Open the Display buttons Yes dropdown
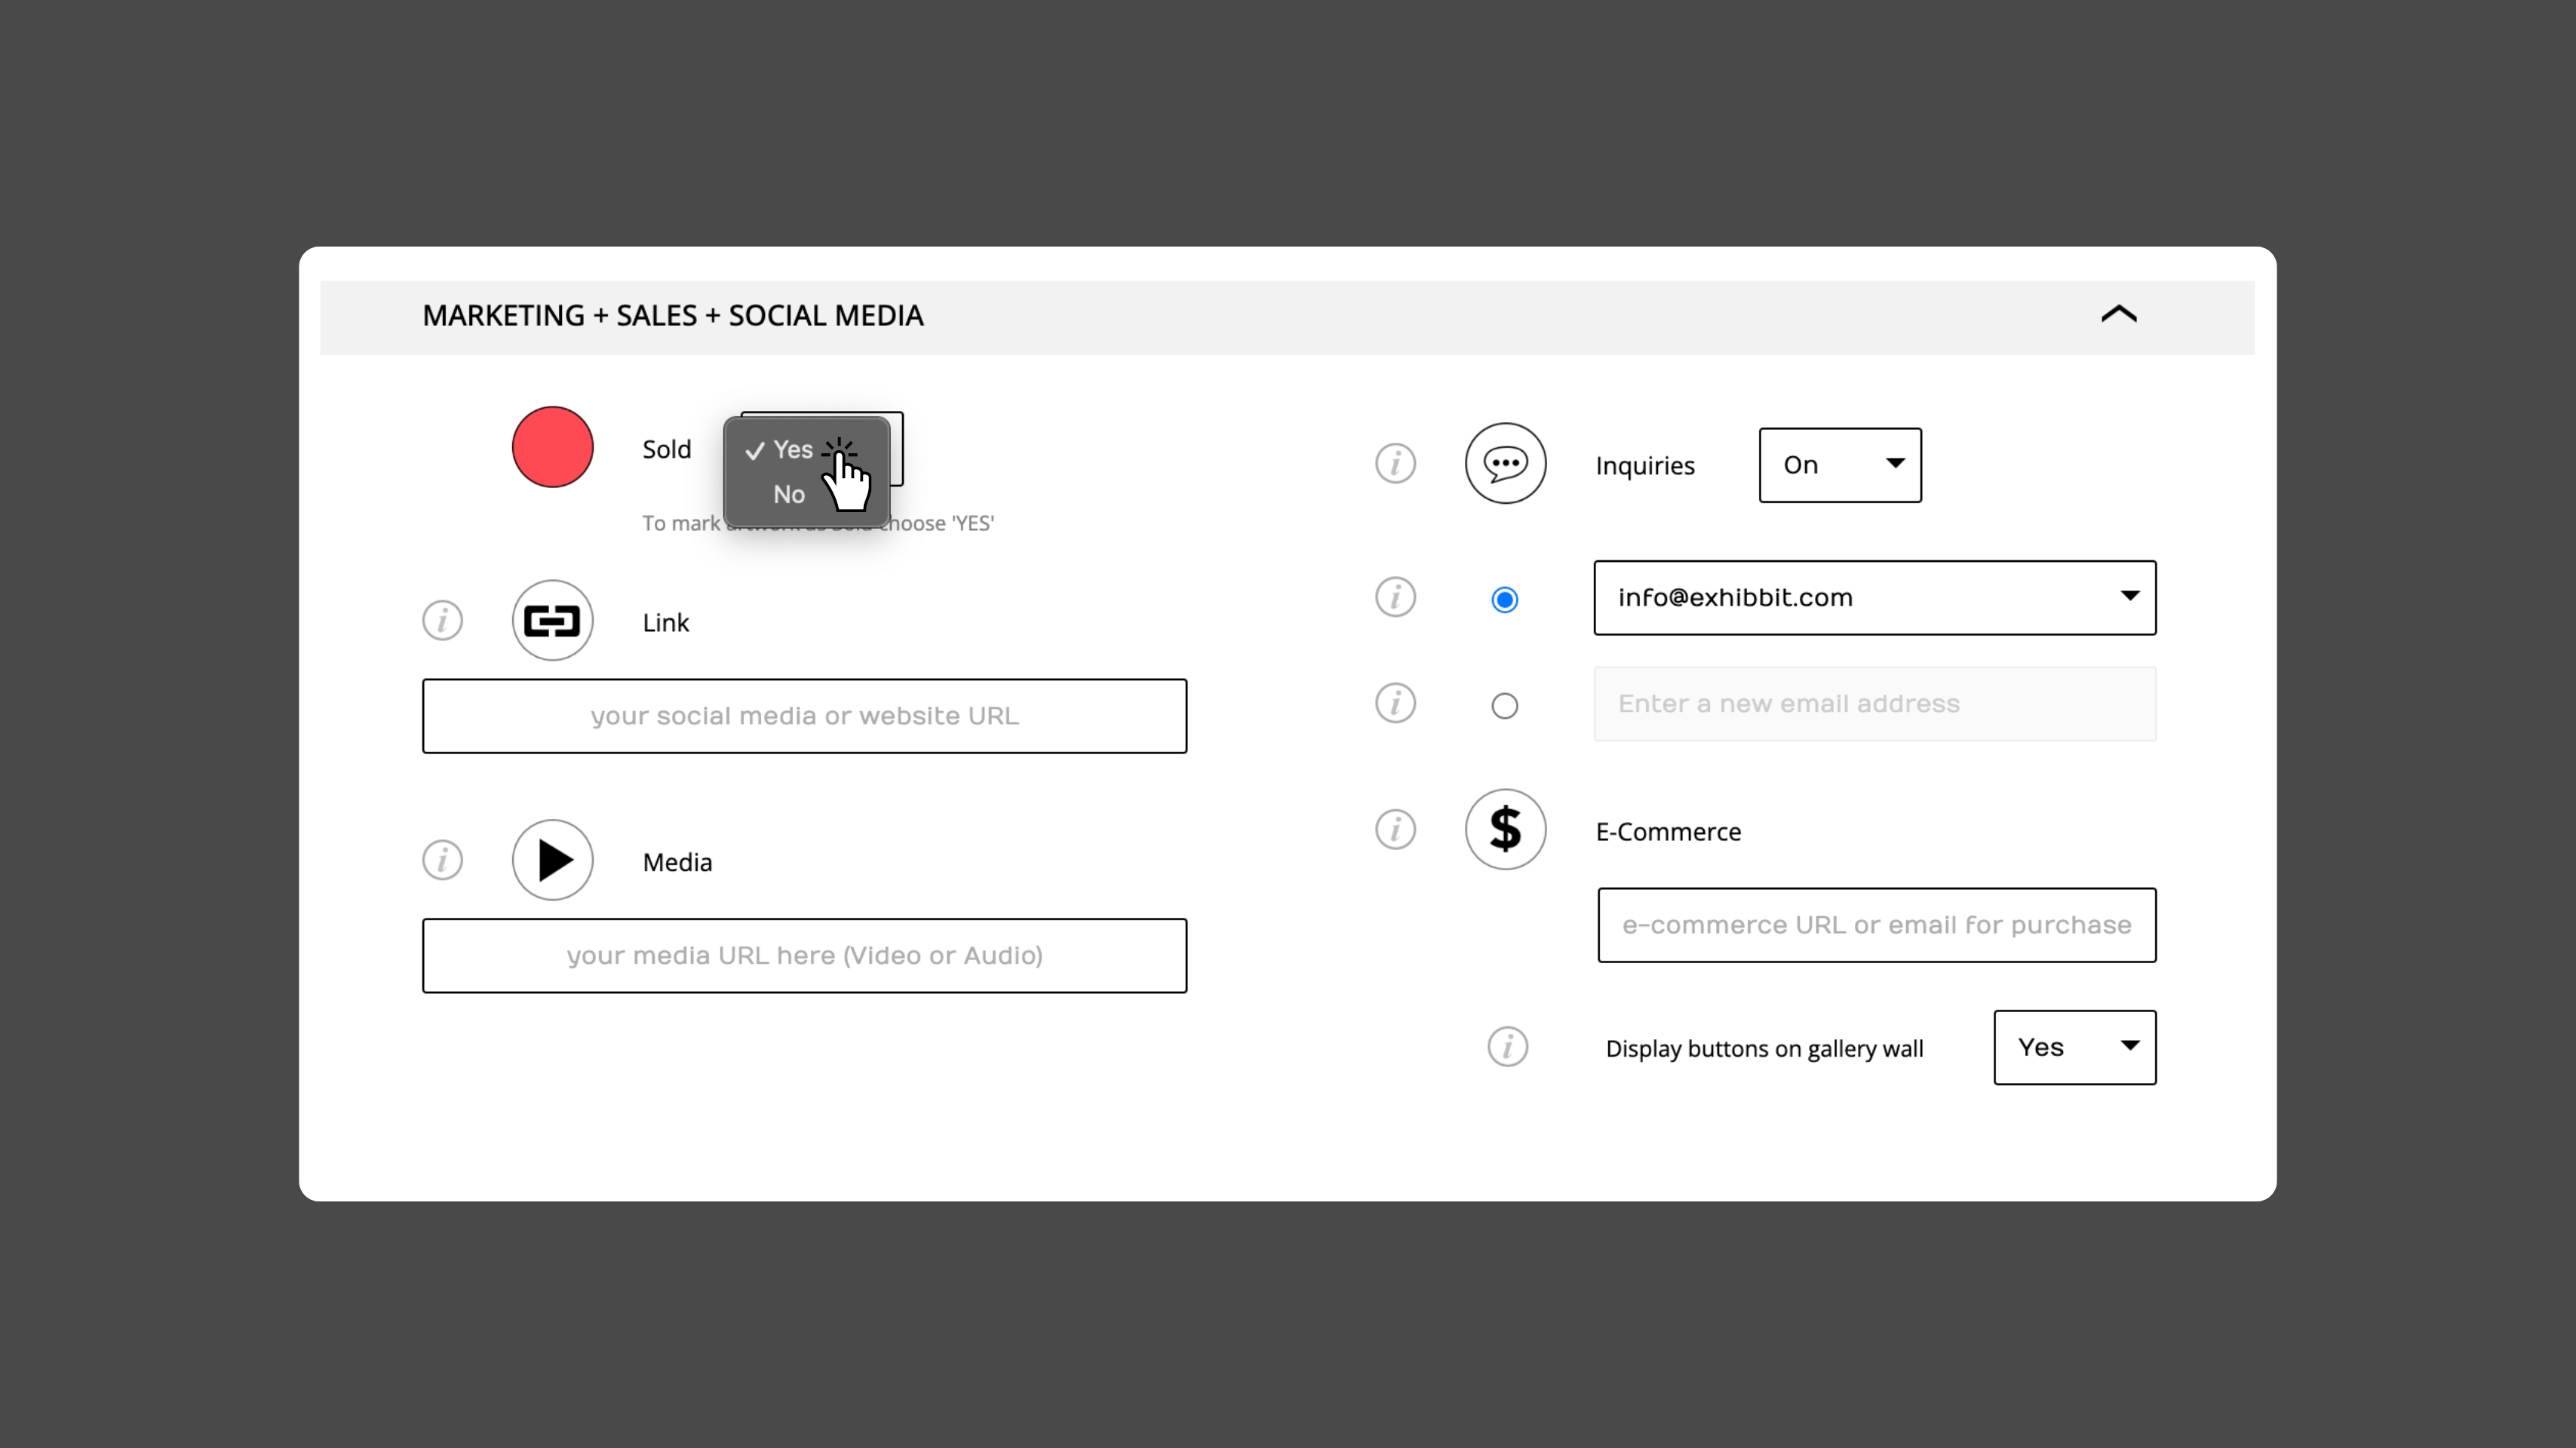This screenshot has height=1448, width=2576. click(x=2075, y=1047)
